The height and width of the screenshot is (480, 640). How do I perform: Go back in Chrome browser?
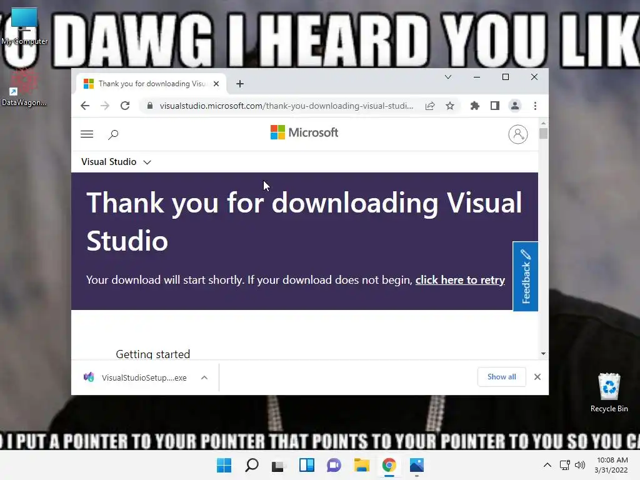pos(85,106)
